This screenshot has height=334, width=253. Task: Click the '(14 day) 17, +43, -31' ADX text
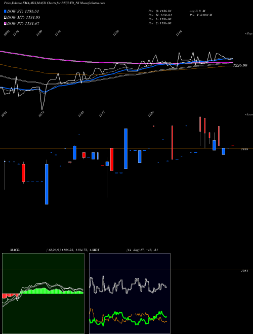[x=142, y=250]
